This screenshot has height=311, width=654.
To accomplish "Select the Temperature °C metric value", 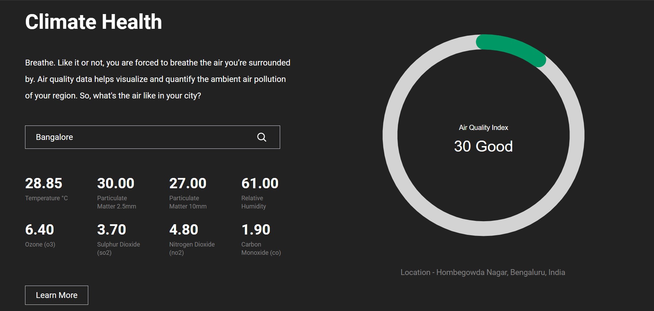I will 43,184.
